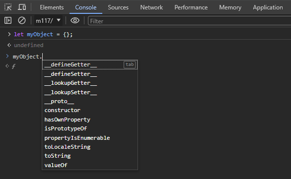
Task: Switch to the Network tab
Action: 151,7
